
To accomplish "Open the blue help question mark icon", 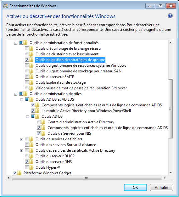I will [170, 16].
